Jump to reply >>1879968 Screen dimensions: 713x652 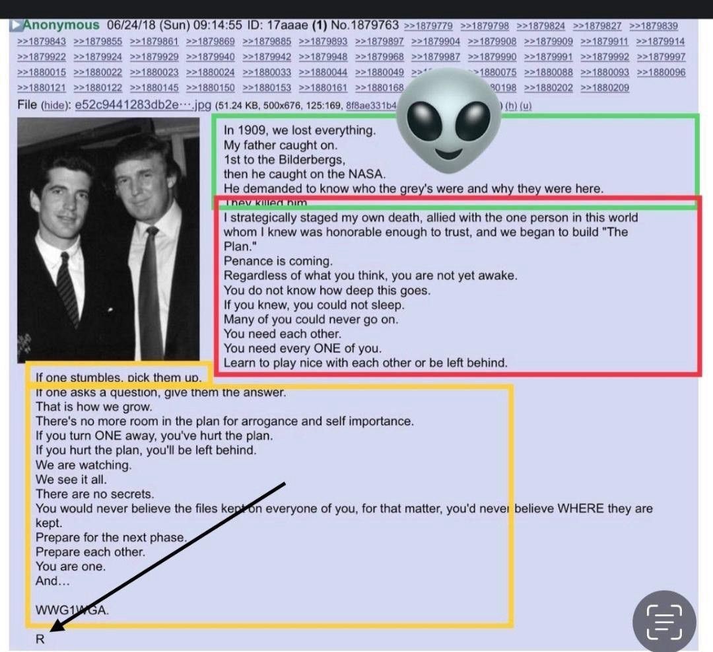(379, 57)
